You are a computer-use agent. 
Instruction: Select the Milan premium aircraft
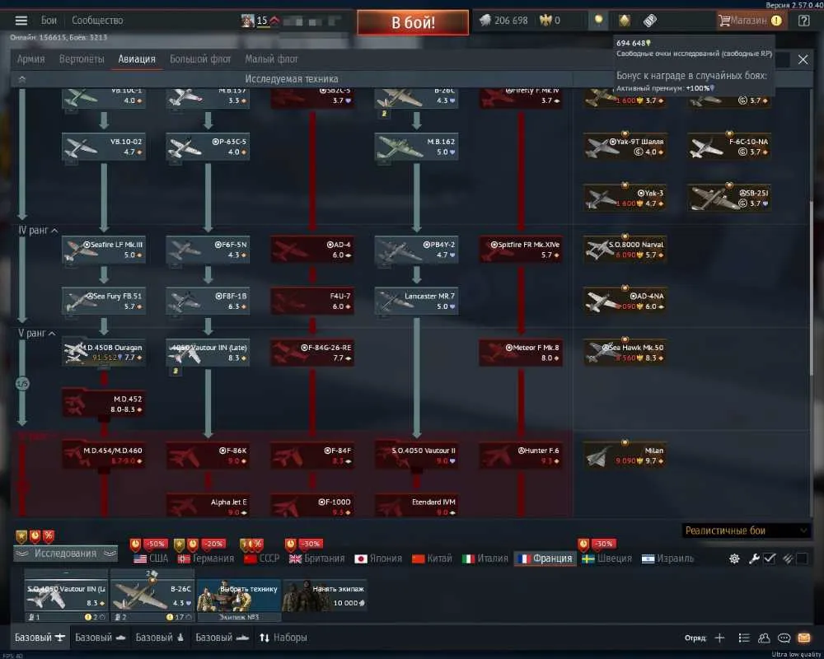pos(625,455)
